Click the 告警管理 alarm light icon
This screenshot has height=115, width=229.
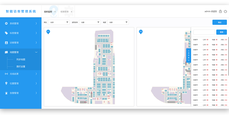[x=6, y=93]
